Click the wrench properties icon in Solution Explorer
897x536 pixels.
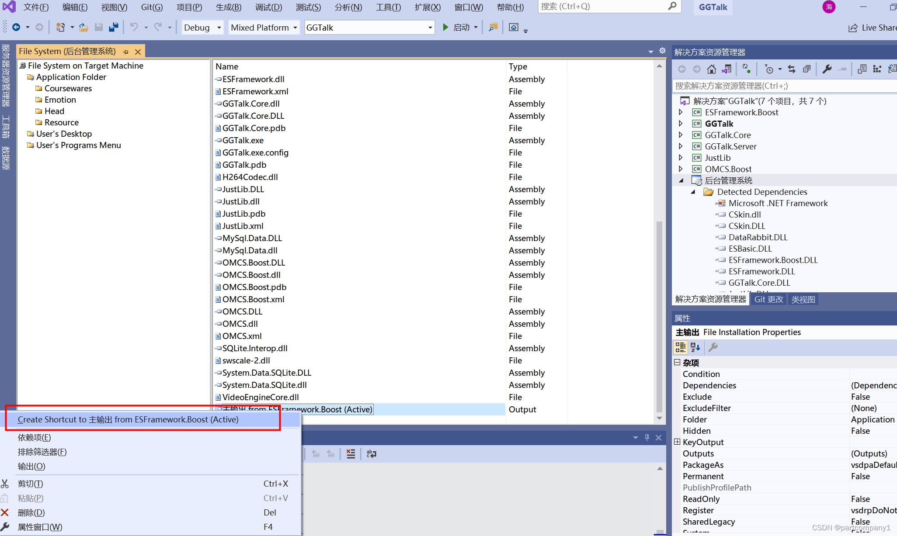pos(827,69)
